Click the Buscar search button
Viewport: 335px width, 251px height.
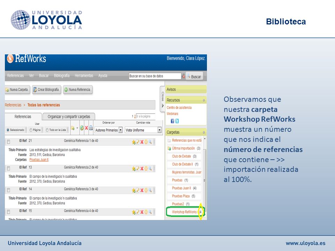[194, 76]
